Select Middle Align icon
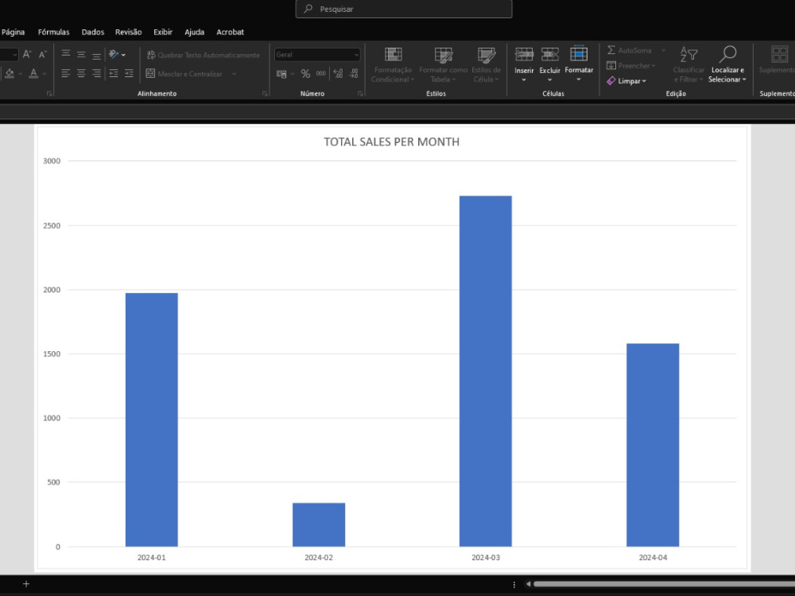795x596 pixels. pyautogui.click(x=81, y=54)
